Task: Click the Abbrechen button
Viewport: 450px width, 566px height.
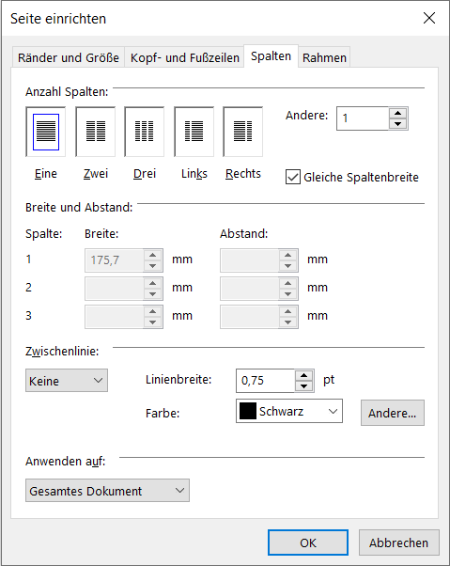Action: [x=398, y=542]
